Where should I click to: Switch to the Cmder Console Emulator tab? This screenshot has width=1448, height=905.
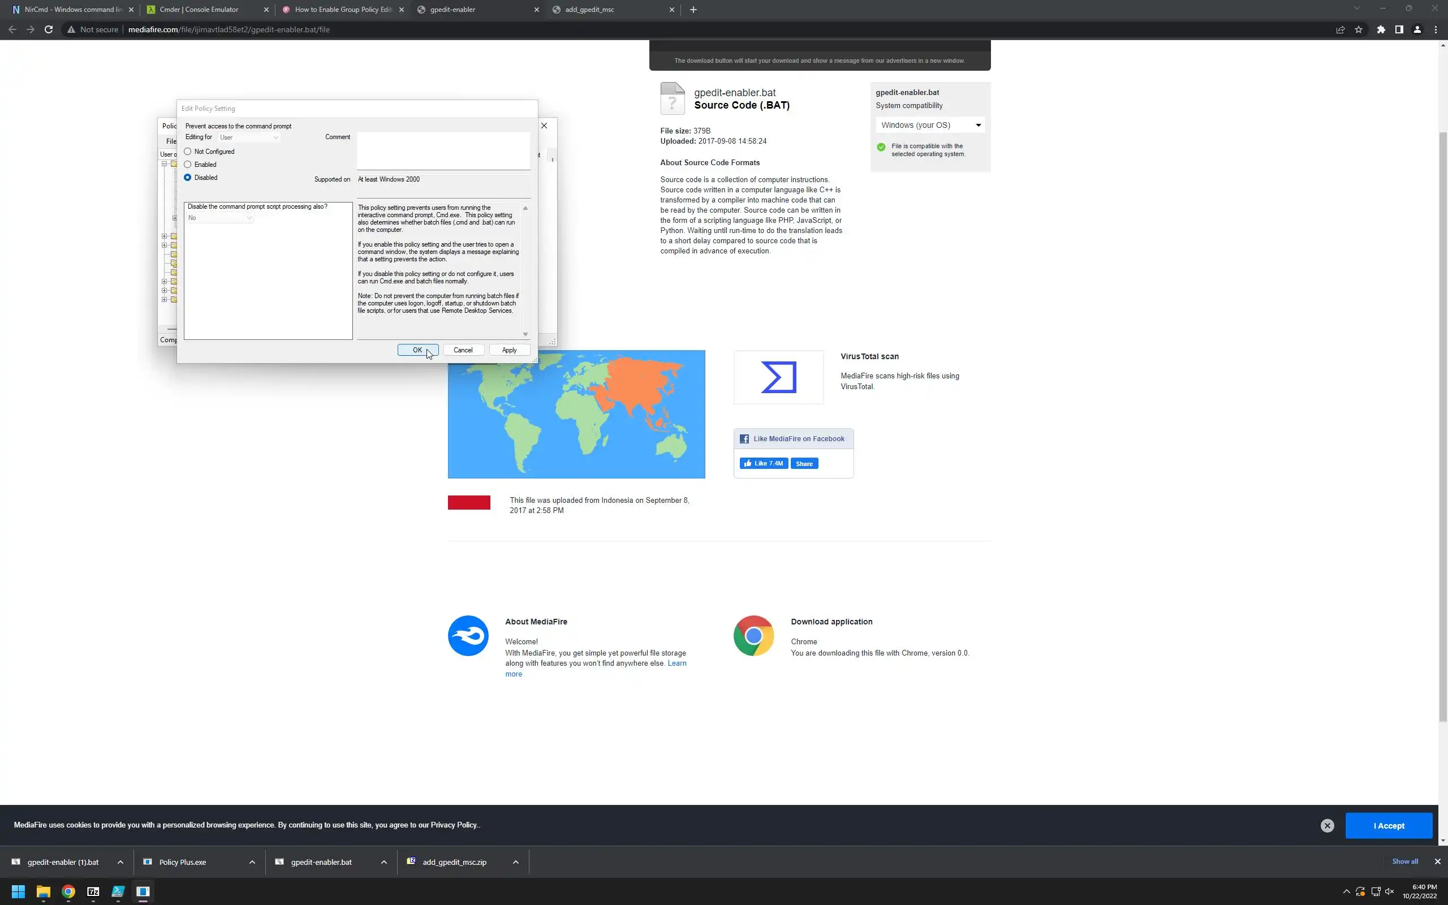click(x=199, y=10)
